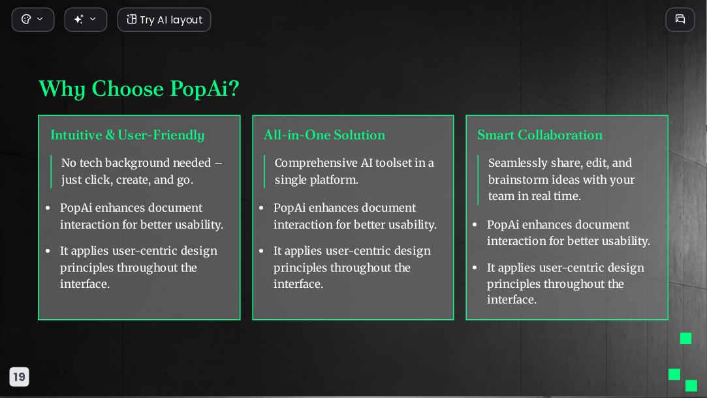Click the first bullet in All-in-One Solution card
This screenshot has height=398, width=707.
(x=355, y=216)
